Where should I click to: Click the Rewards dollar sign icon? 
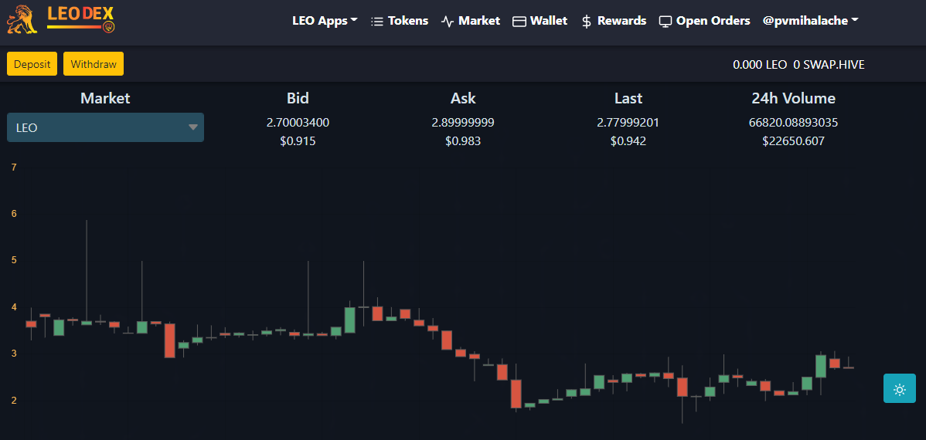tap(587, 22)
